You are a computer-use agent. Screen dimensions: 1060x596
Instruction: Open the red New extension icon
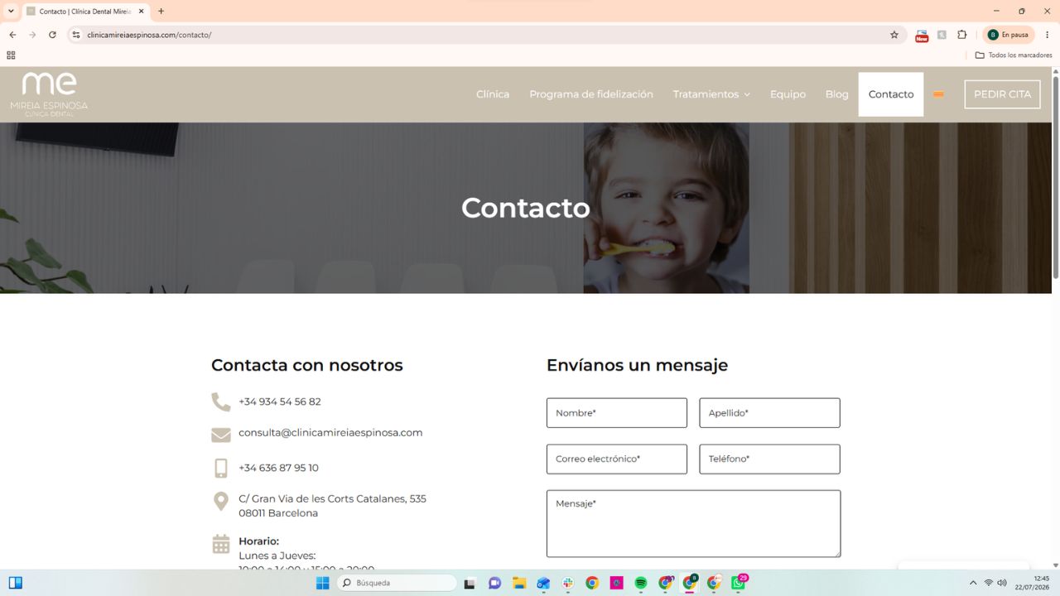click(922, 36)
